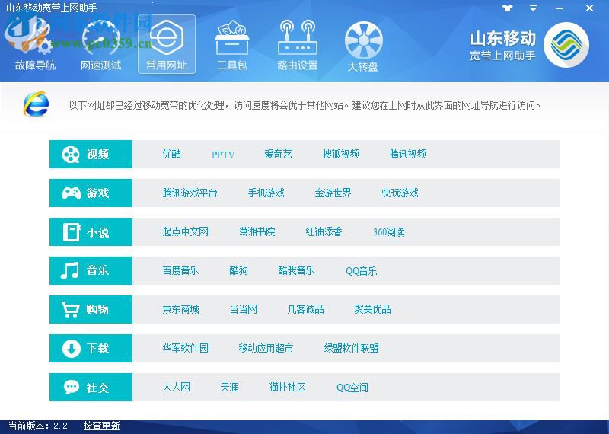Screen dimensions: 609x434
Task: Open 天涯 social link
Action: (x=230, y=388)
